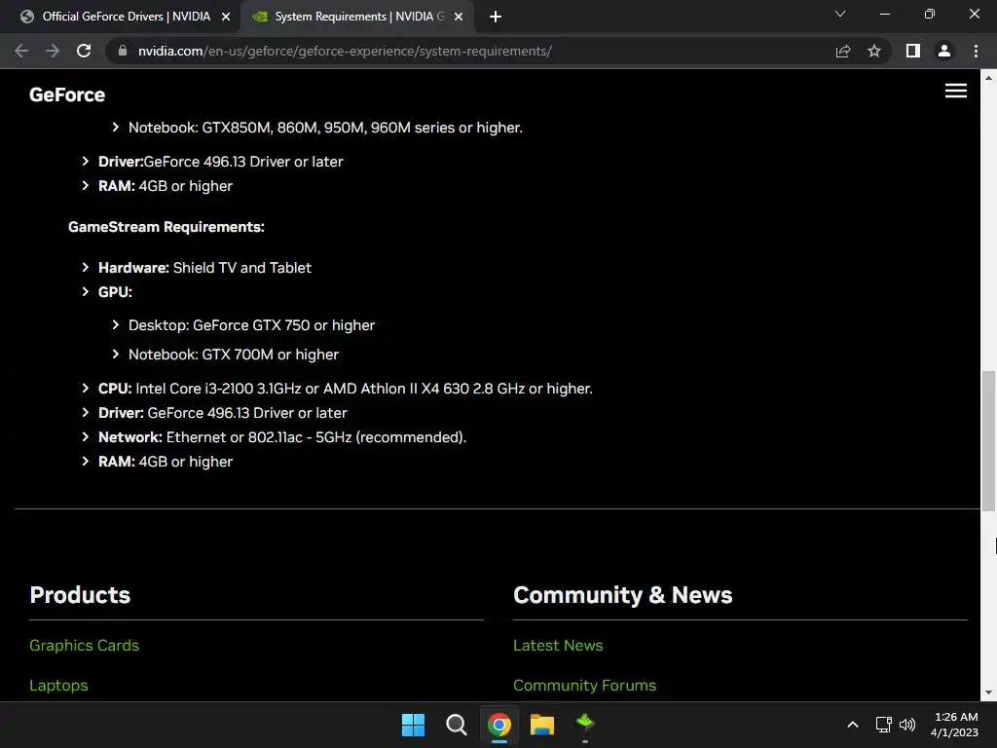997x748 pixels.
Task: Open Community Forums link
Action: 584,685
